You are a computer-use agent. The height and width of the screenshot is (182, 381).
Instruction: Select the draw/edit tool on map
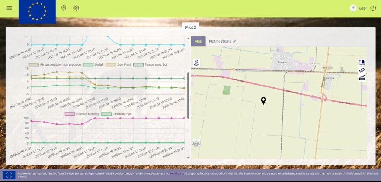(x=362, y=77)
